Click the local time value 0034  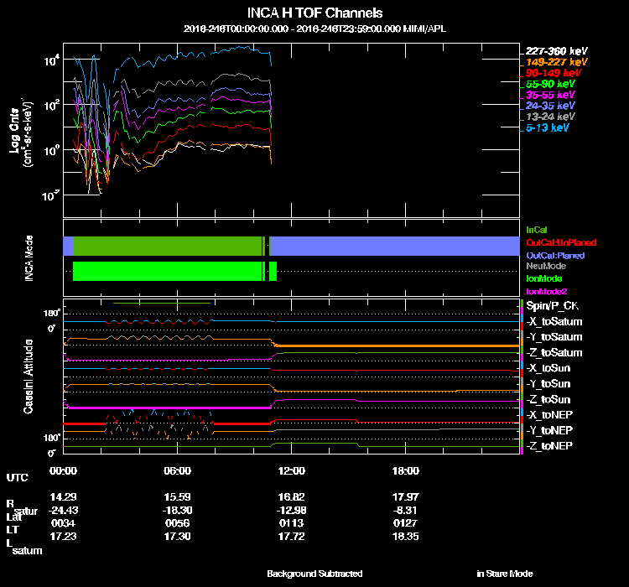pos(63,523)
